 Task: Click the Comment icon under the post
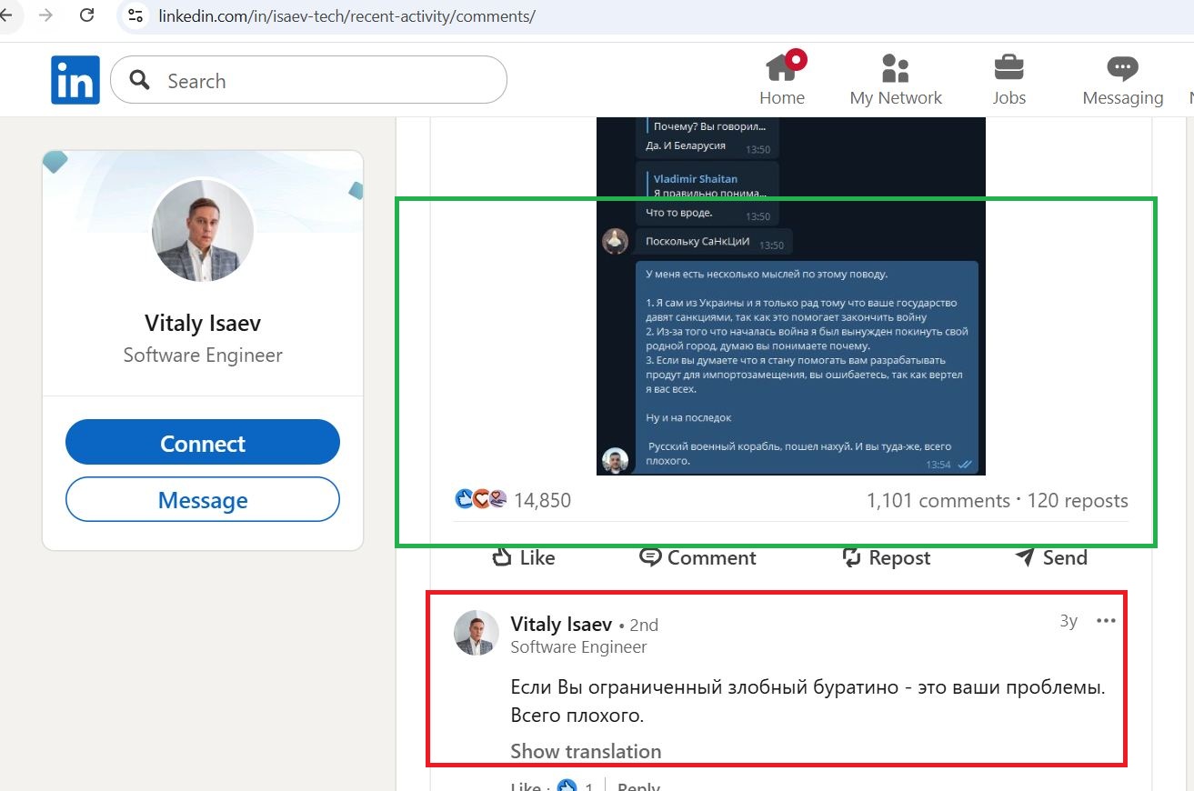(697, 557)
